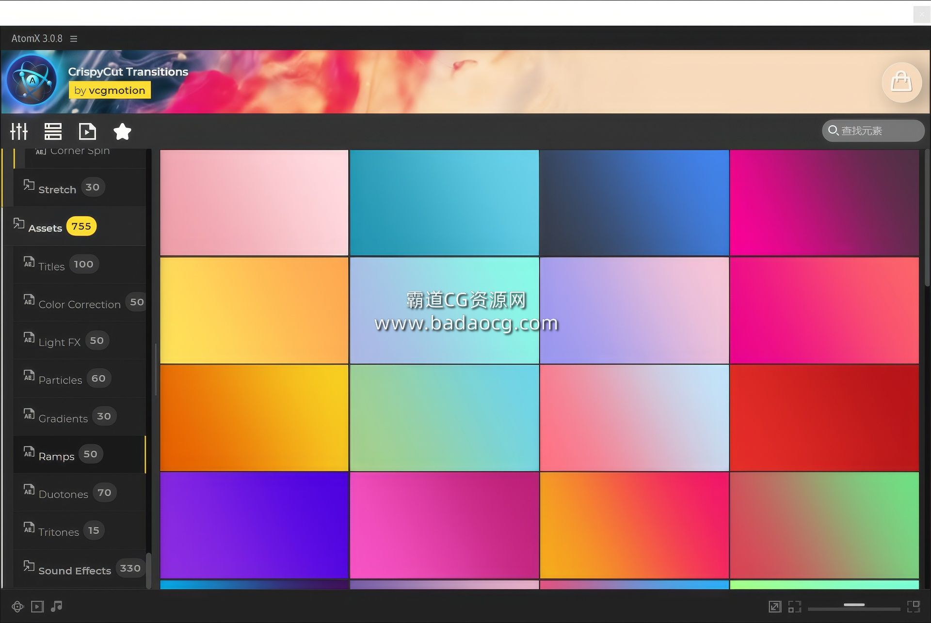Select the large thumbnail size icon
The height and width of the screenshot is (623, 931).
pyautogui.click(x=914, y=607)
